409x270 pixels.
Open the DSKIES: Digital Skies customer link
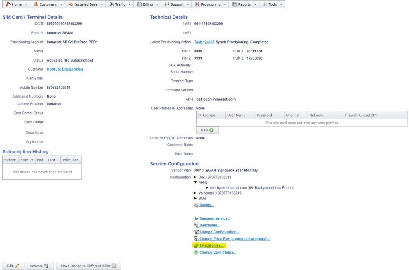(65, 69)
